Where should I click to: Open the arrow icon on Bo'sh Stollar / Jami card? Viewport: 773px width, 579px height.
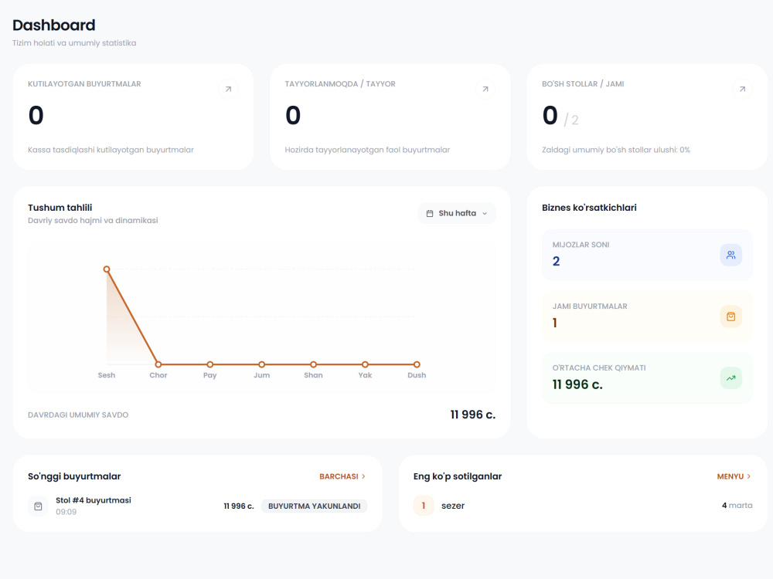tap(742, 89)
